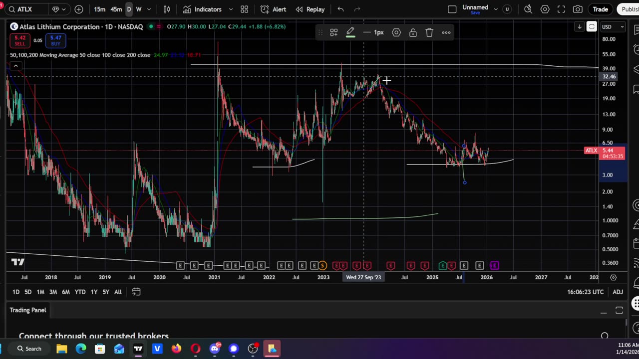This screenshot has height=359, width=639.
Task: Open chart settings hexagon in top bar
Action: pos(545,9)
